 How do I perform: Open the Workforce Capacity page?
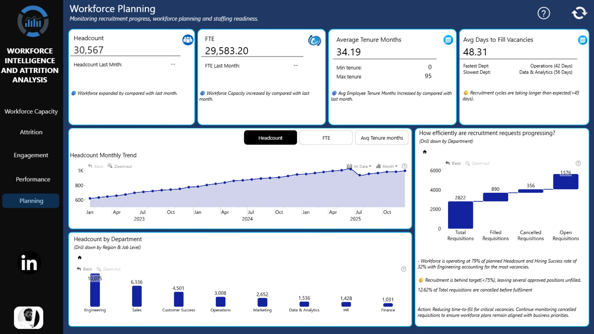(31, 111)
